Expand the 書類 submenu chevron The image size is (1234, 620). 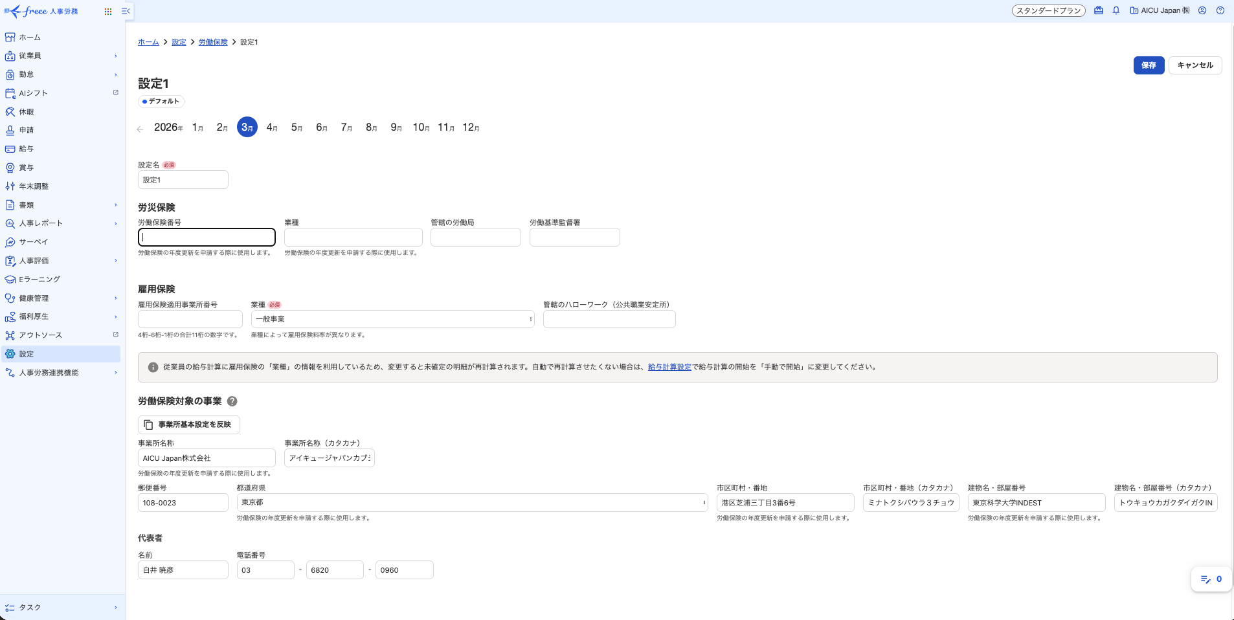point(116,205)
